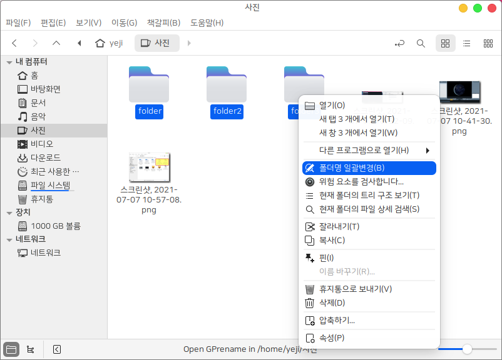Switch to list view
The image size is (502, 360).
pyautogui.click(x=466, y=43)
